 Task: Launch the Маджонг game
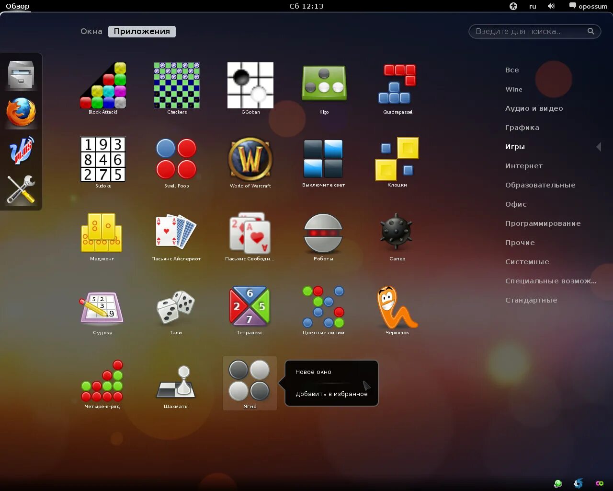(102, 234)
